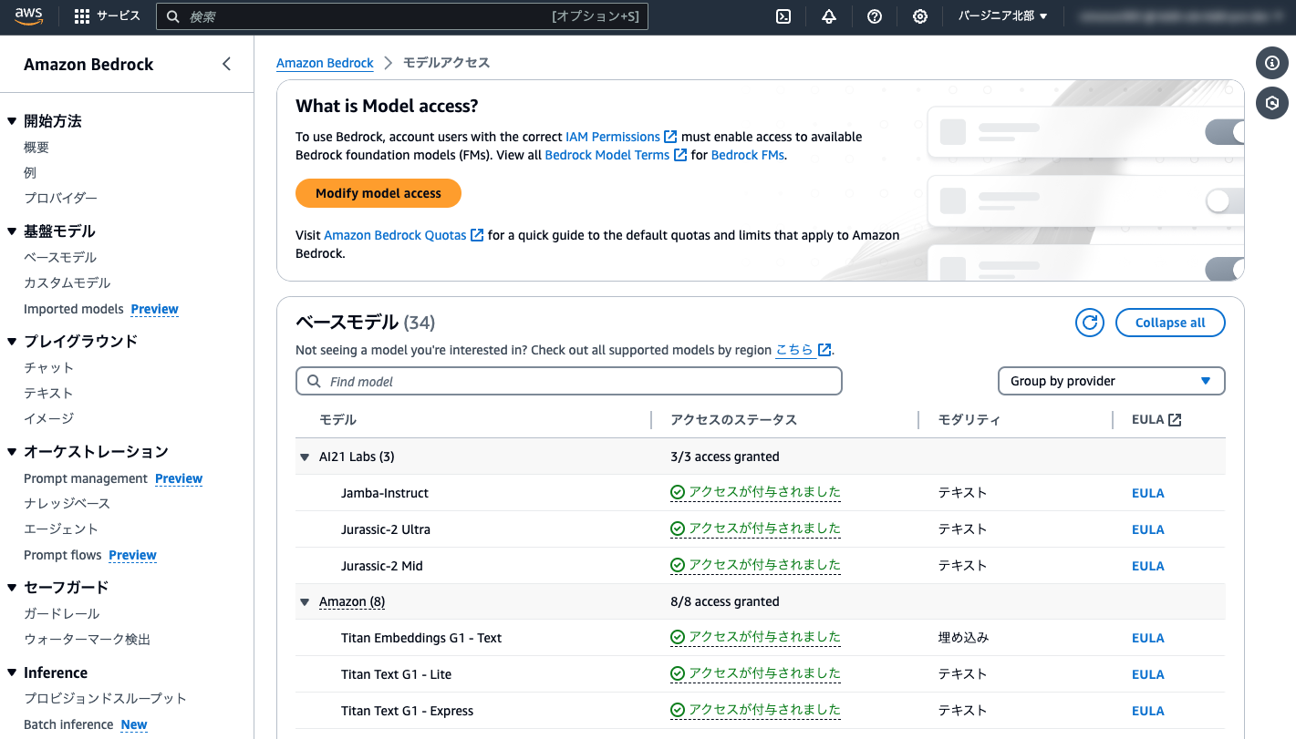Open the IAM Permissions link
Screen dimensions: 1296x739
point(621,137)
